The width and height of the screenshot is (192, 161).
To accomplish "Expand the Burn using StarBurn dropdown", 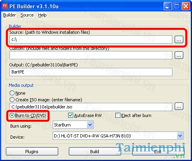I will [90, 125].
